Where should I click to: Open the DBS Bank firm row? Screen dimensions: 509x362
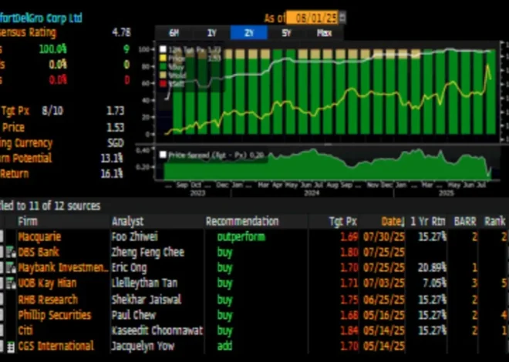39,252
